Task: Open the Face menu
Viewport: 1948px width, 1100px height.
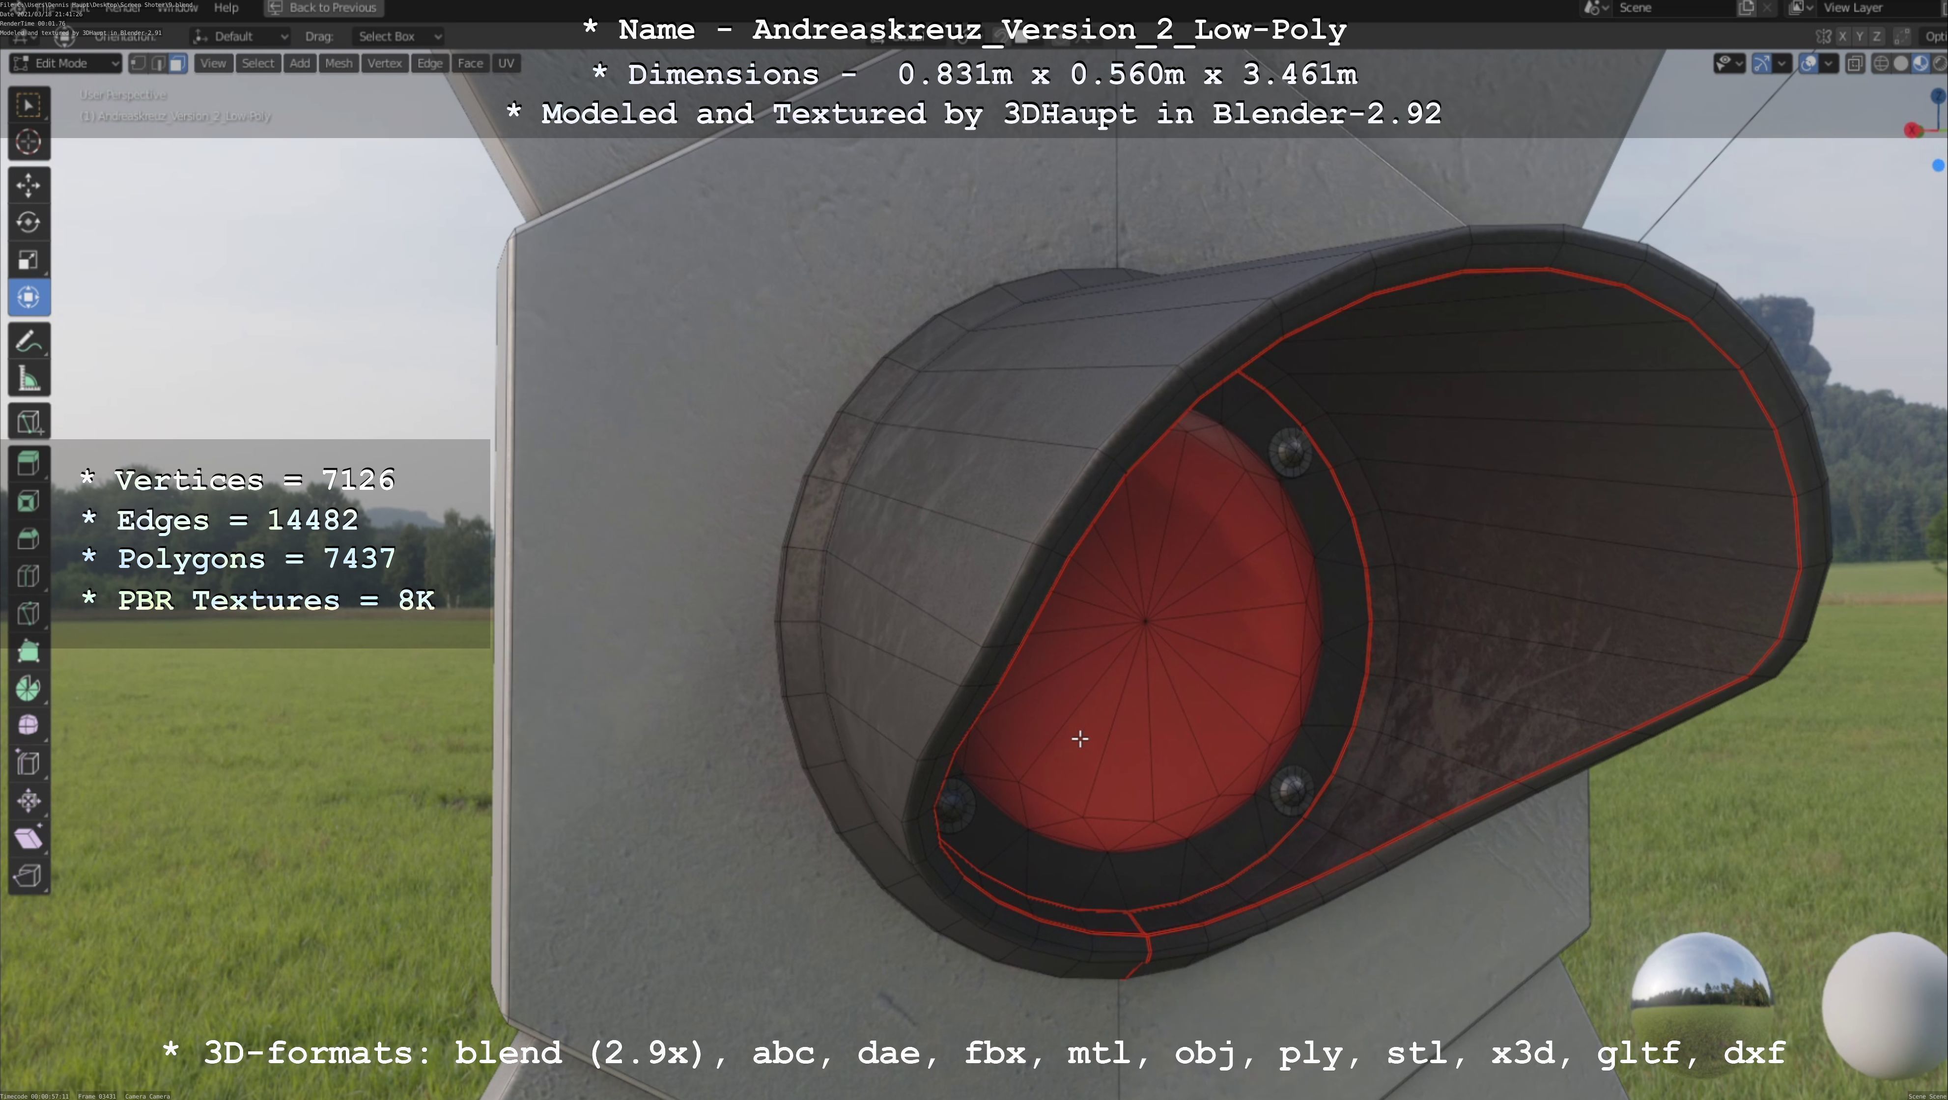Action: [x=470, y=63]
